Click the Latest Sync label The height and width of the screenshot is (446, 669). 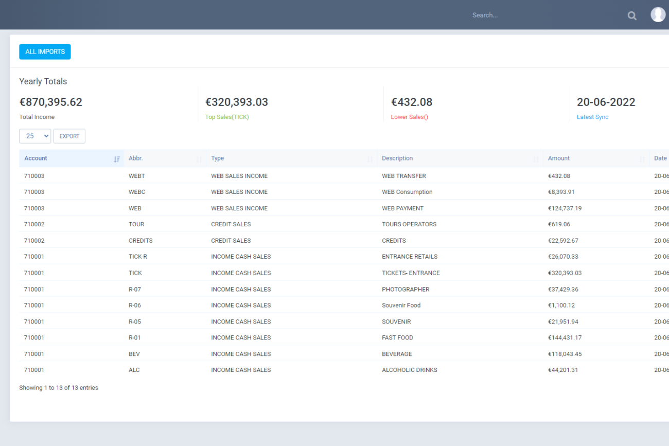pyautogui.click(x=592, y=117)
